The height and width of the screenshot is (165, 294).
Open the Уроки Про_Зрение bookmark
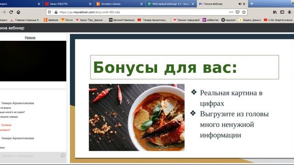tap(91, 20)
